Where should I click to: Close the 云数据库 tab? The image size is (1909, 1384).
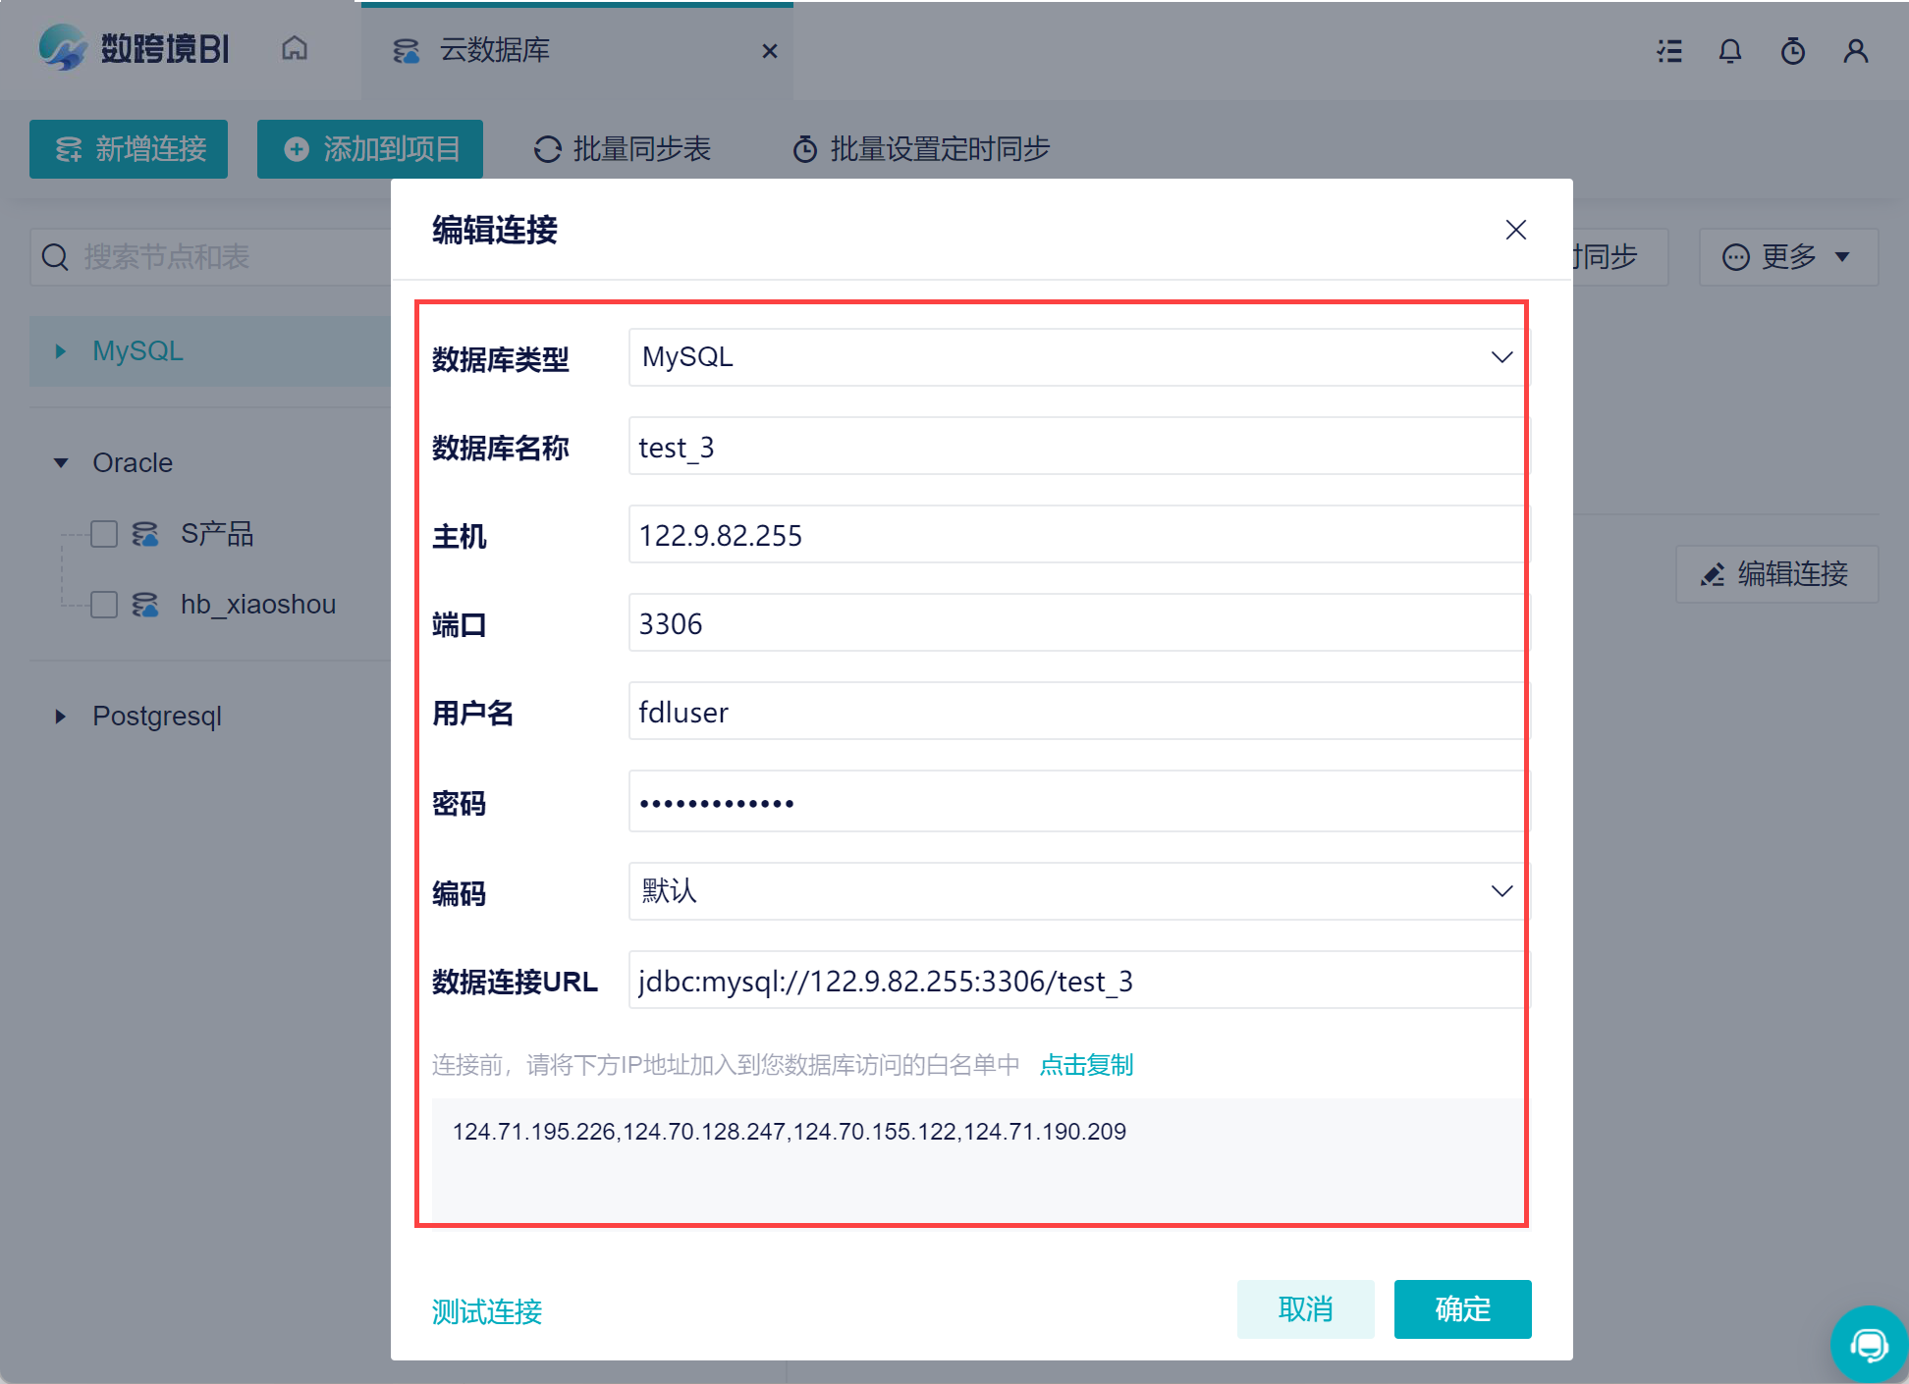[770, 51]
